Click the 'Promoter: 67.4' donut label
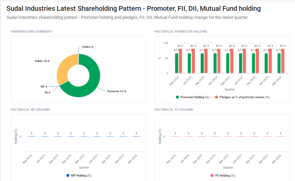 tap(117, 92)
